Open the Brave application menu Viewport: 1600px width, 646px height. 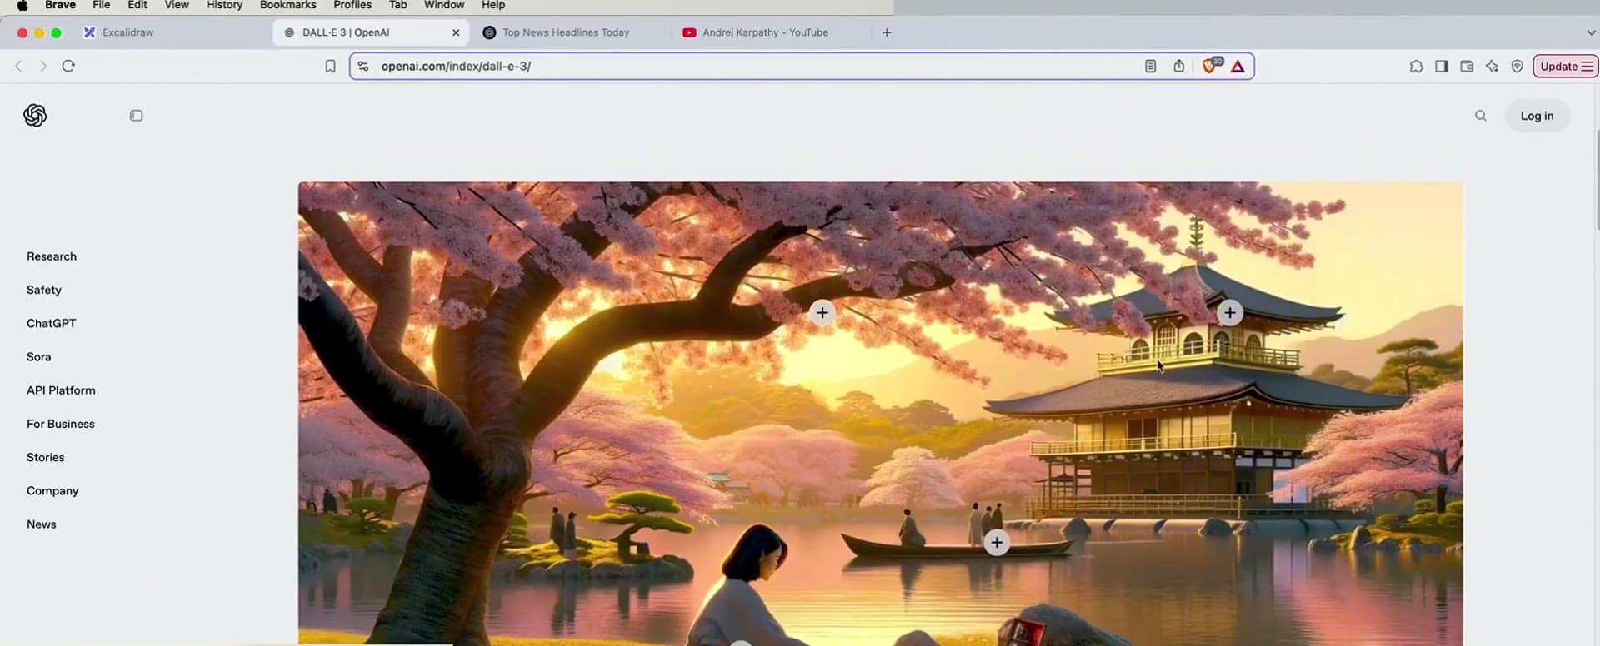coord(60,5)
